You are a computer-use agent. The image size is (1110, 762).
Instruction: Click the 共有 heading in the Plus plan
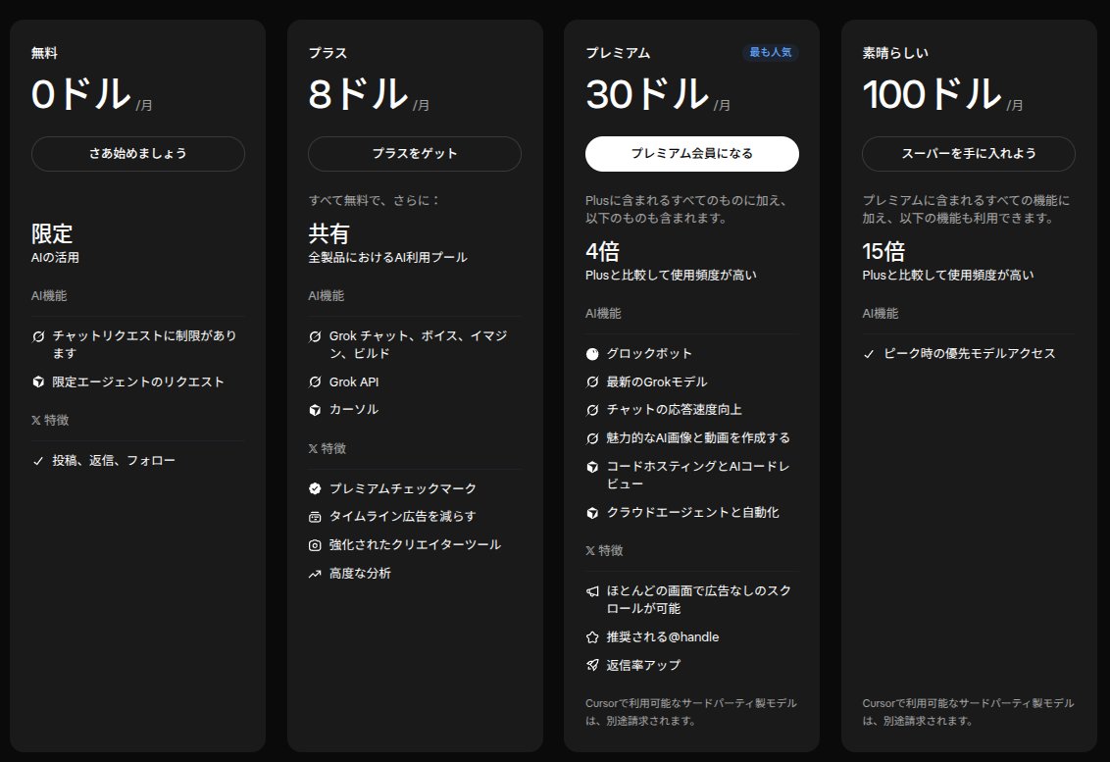(328, 233)
